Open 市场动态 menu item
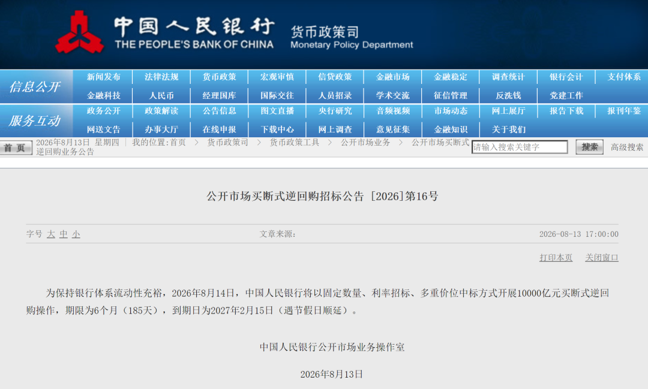Image resolution: width=648 pixels, height=389 pixels. [451, 111]
